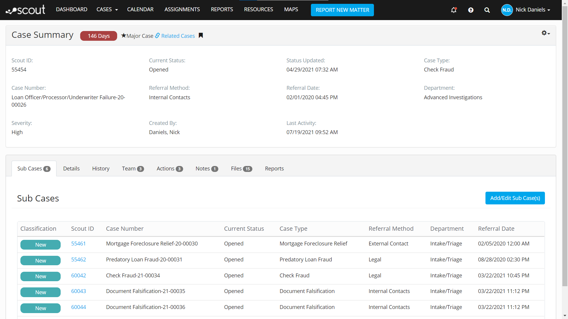Viewport: 568px width, 319px height.
Task: Click the scroll down arrow in the scrollbar
Action: [565, 315]
